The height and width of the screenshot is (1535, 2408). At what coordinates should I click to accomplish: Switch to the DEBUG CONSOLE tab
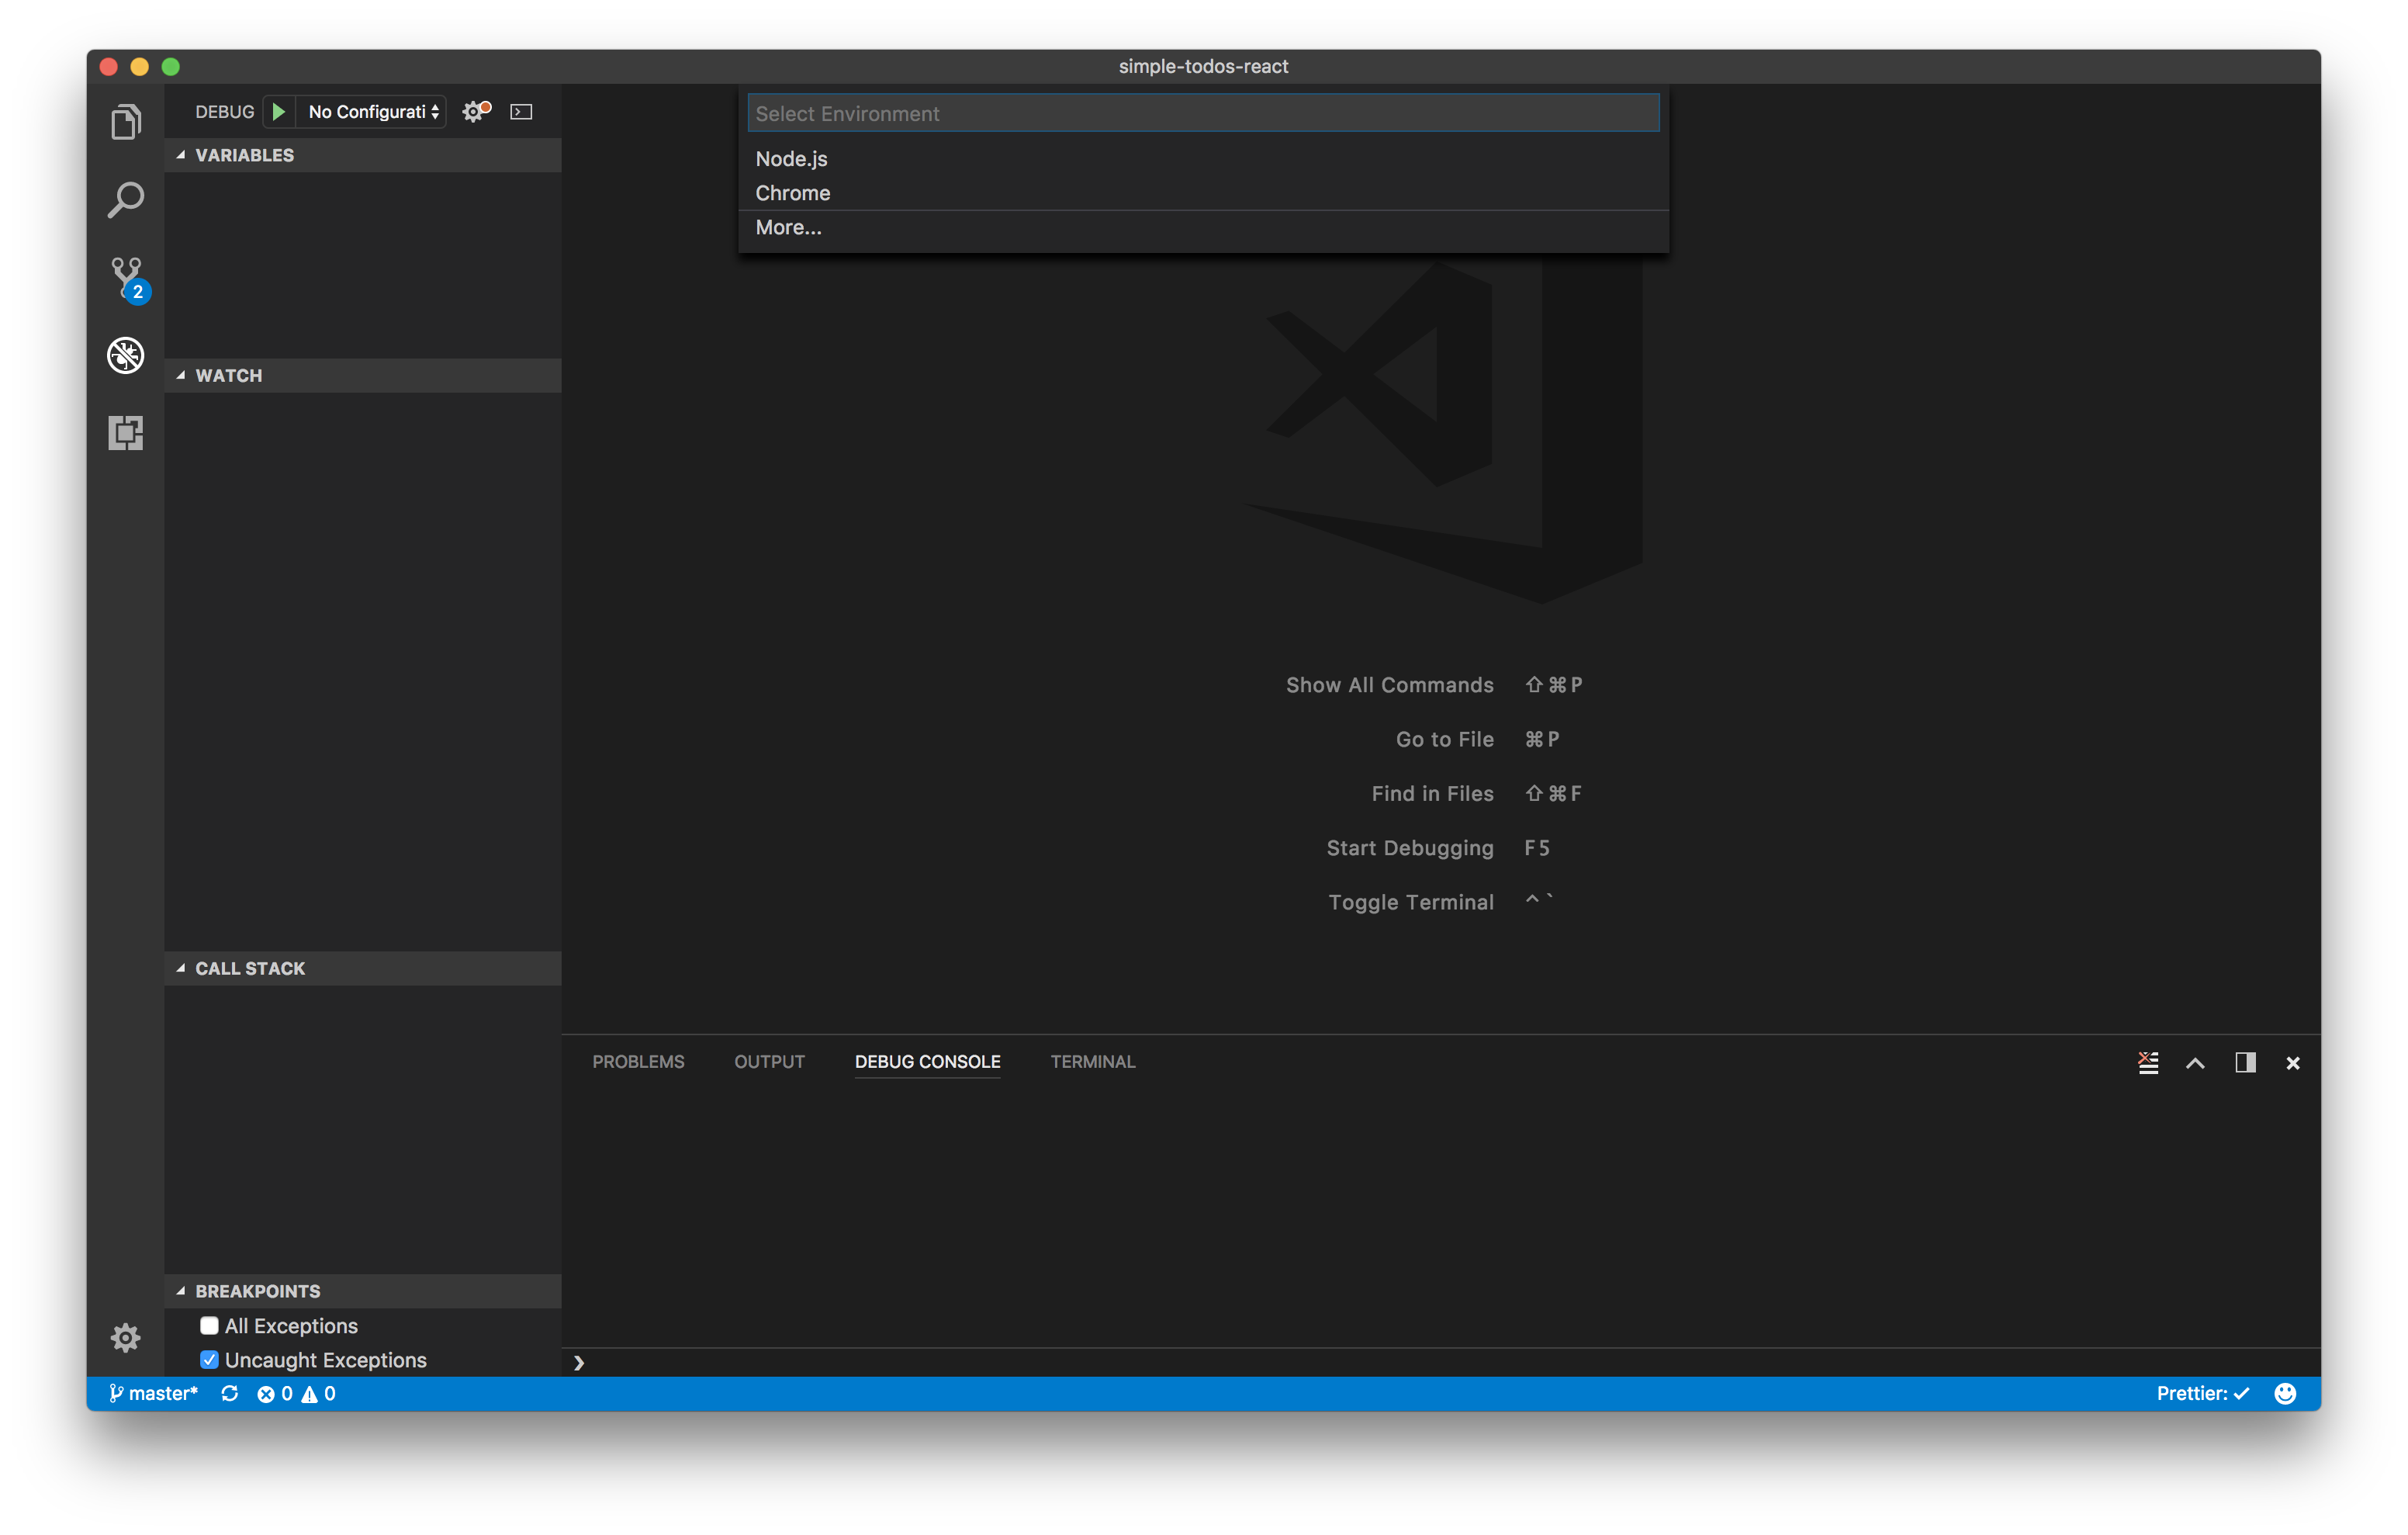coord(927,1061)
